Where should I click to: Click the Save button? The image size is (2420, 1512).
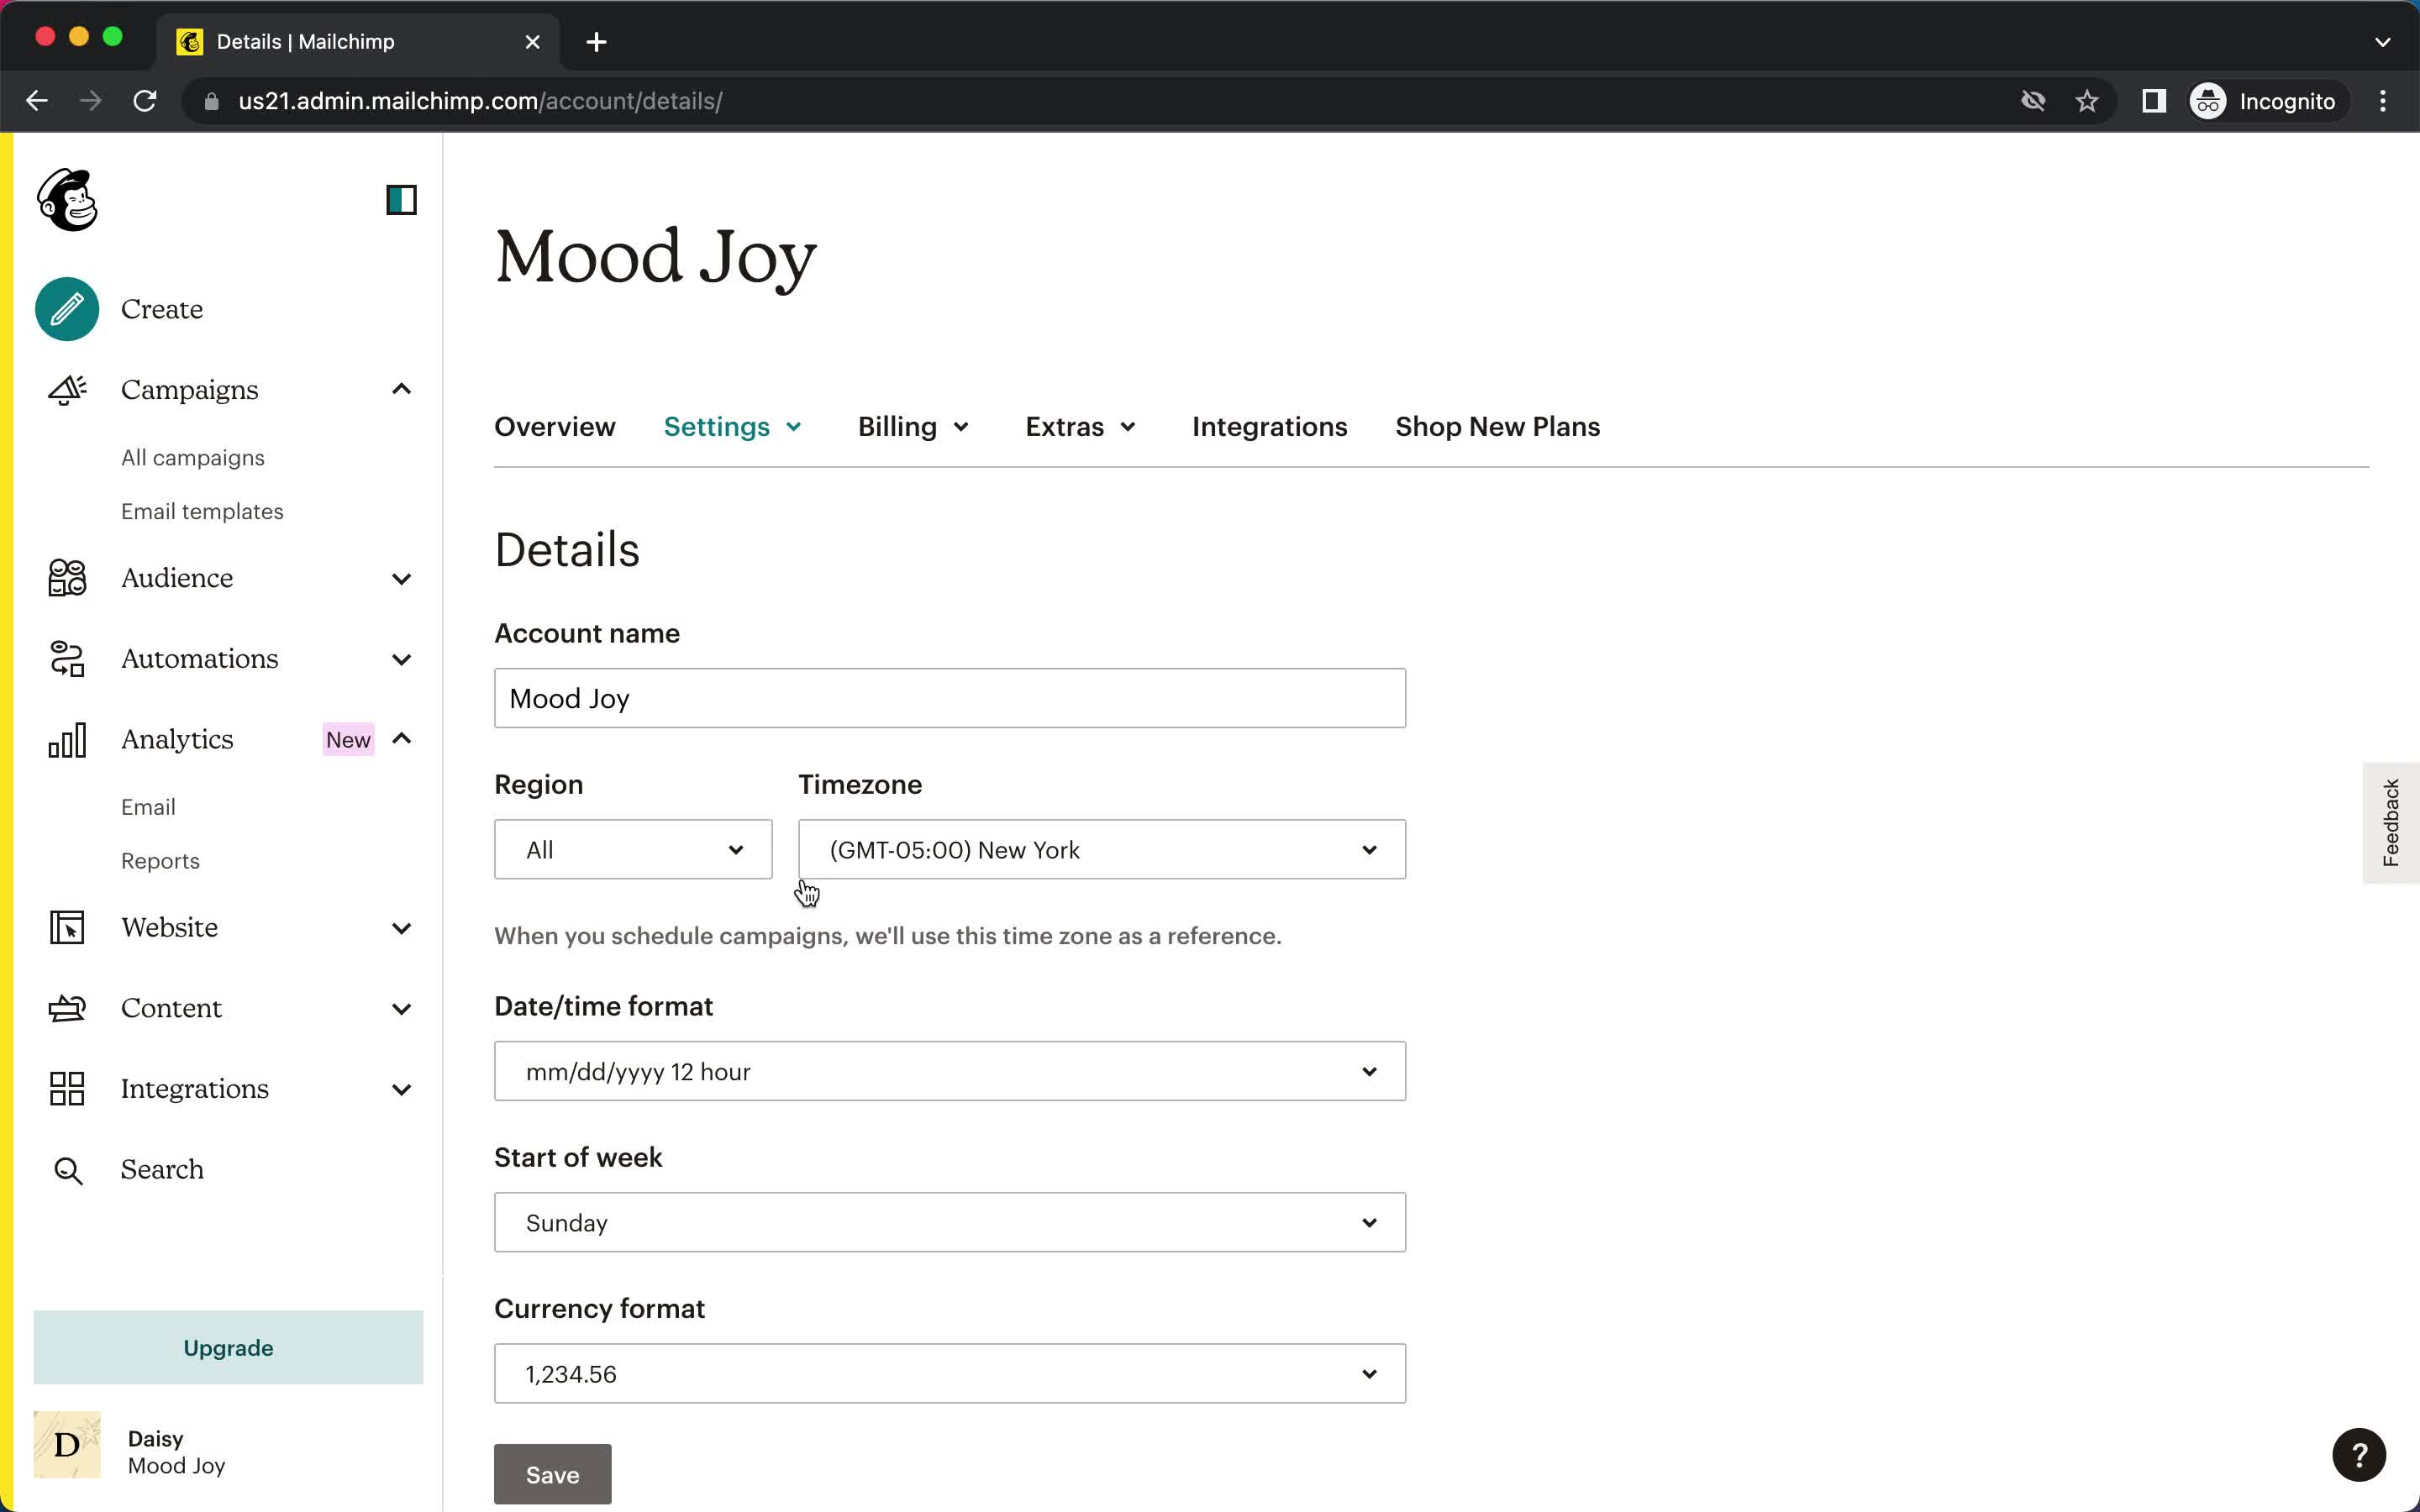click(552, 1473)
